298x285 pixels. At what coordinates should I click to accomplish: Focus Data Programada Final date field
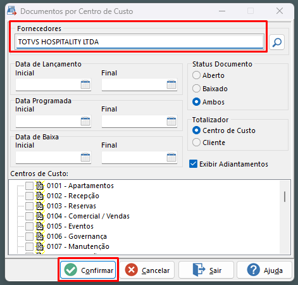pos(139,121)
